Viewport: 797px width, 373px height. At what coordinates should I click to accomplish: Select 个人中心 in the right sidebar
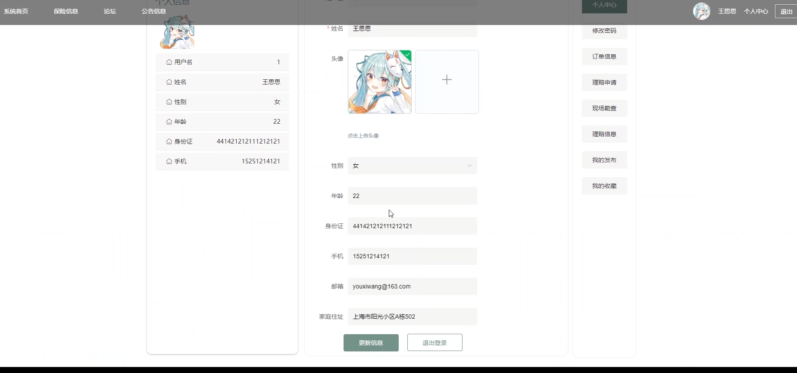pos(604,6)
